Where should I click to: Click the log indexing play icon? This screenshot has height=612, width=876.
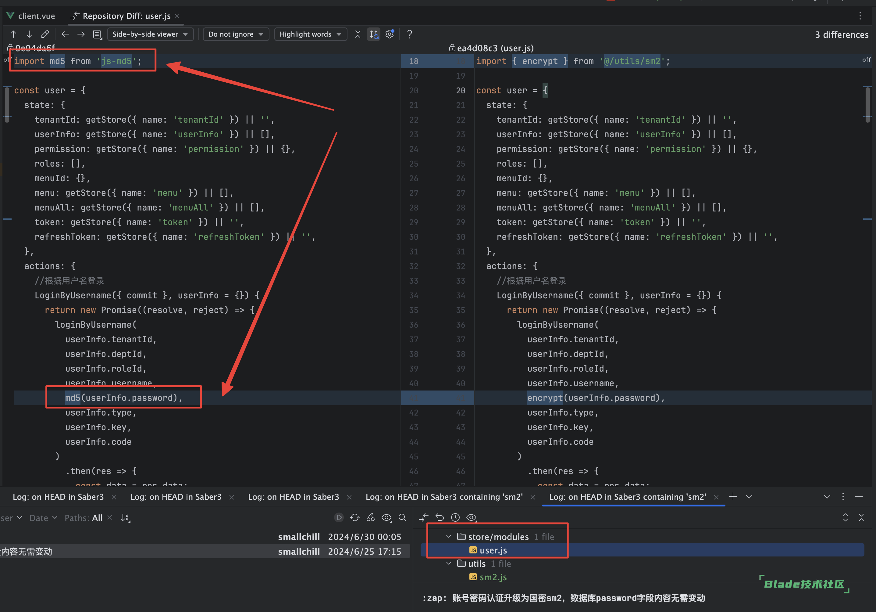coord(339,517)
